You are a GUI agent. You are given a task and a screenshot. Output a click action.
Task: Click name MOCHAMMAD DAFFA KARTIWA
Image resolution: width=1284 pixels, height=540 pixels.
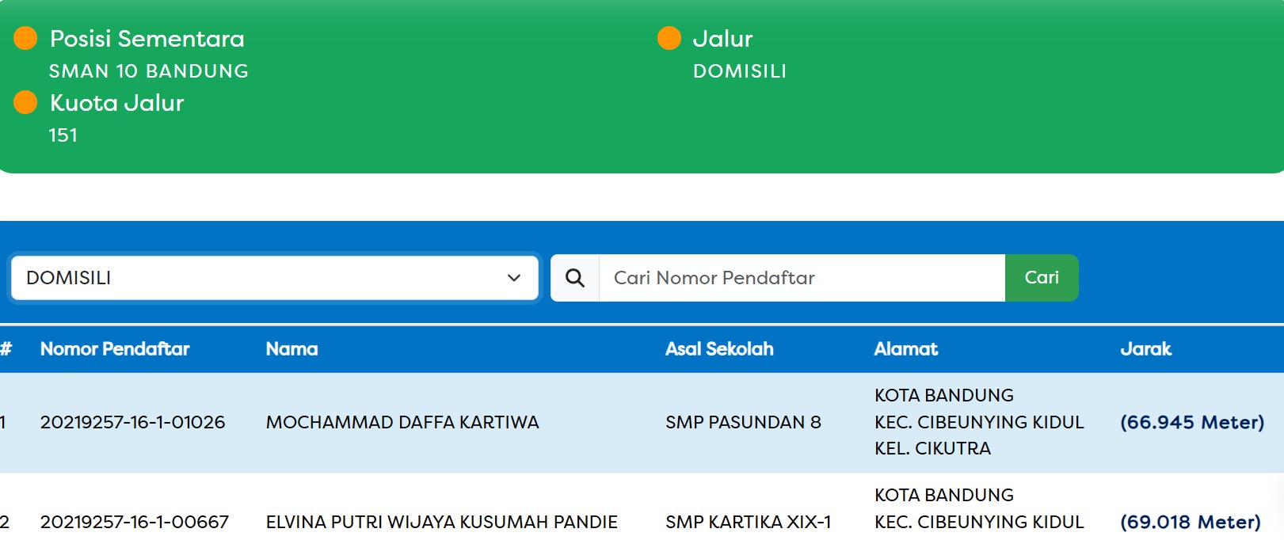tap(402, 423)
